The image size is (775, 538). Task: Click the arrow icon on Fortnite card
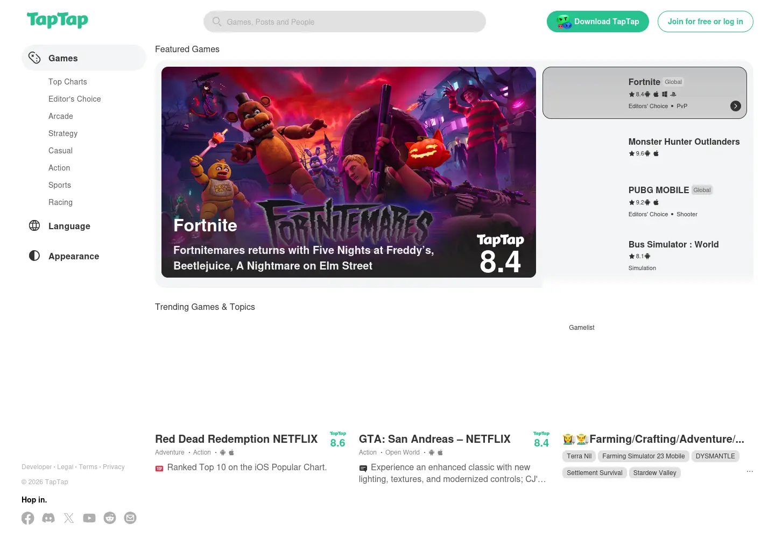736,106
